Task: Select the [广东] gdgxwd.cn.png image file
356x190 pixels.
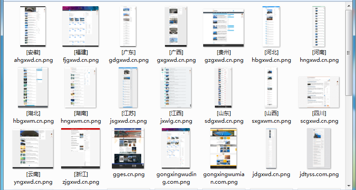Action: pyautogui.click(x=129, y=26)
